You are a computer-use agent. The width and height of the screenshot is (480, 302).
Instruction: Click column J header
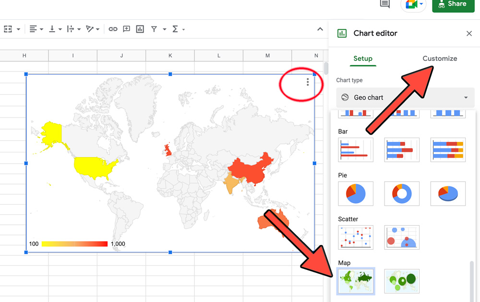(x=121, y=56)
